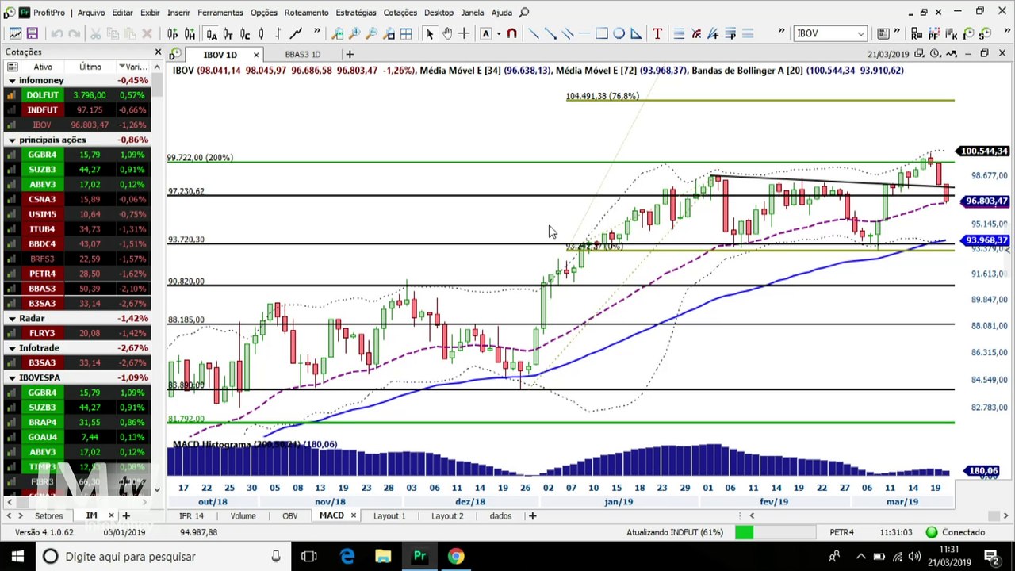The image size is (1015, 571).
Task: Click the zoom in magnifier icon
Action: (354, 33)
